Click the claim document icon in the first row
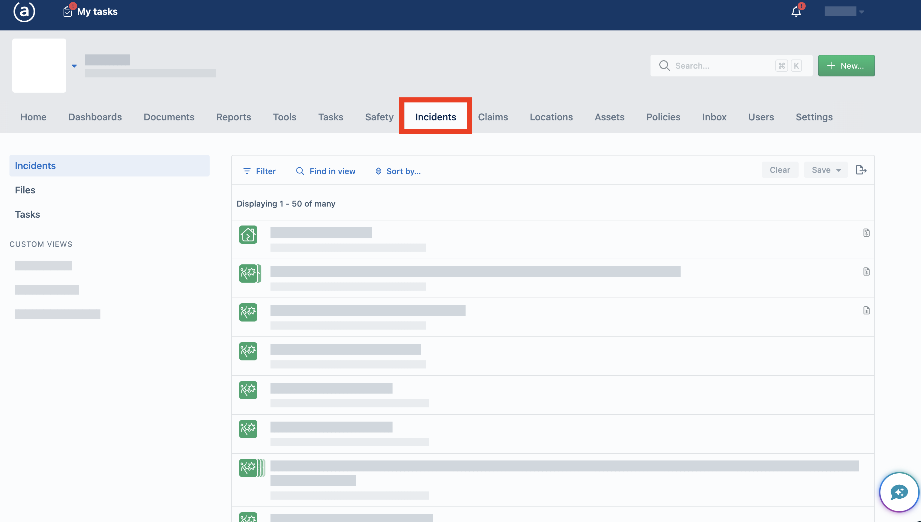 866,233
